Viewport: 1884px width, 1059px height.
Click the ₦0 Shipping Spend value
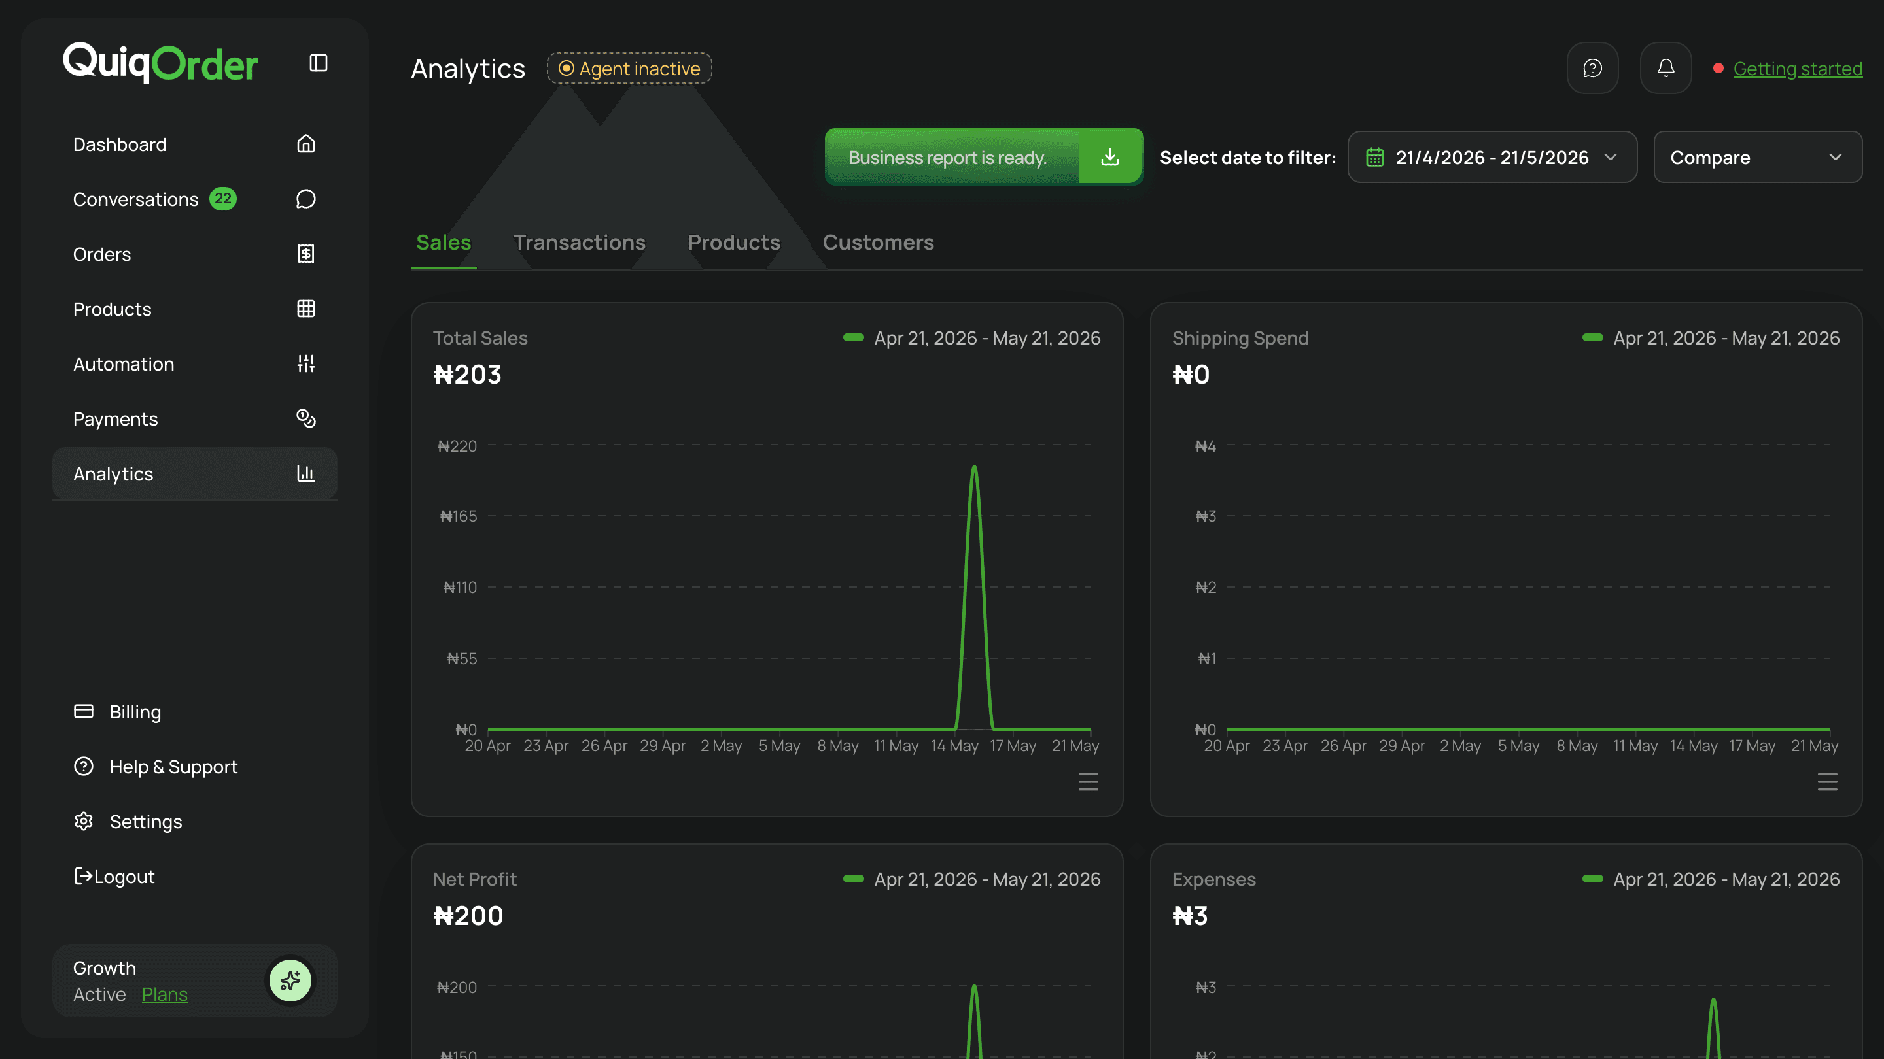(x=1190, y=374)
